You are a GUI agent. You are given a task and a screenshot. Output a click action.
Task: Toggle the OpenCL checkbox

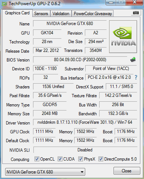(x=37, y=159)
